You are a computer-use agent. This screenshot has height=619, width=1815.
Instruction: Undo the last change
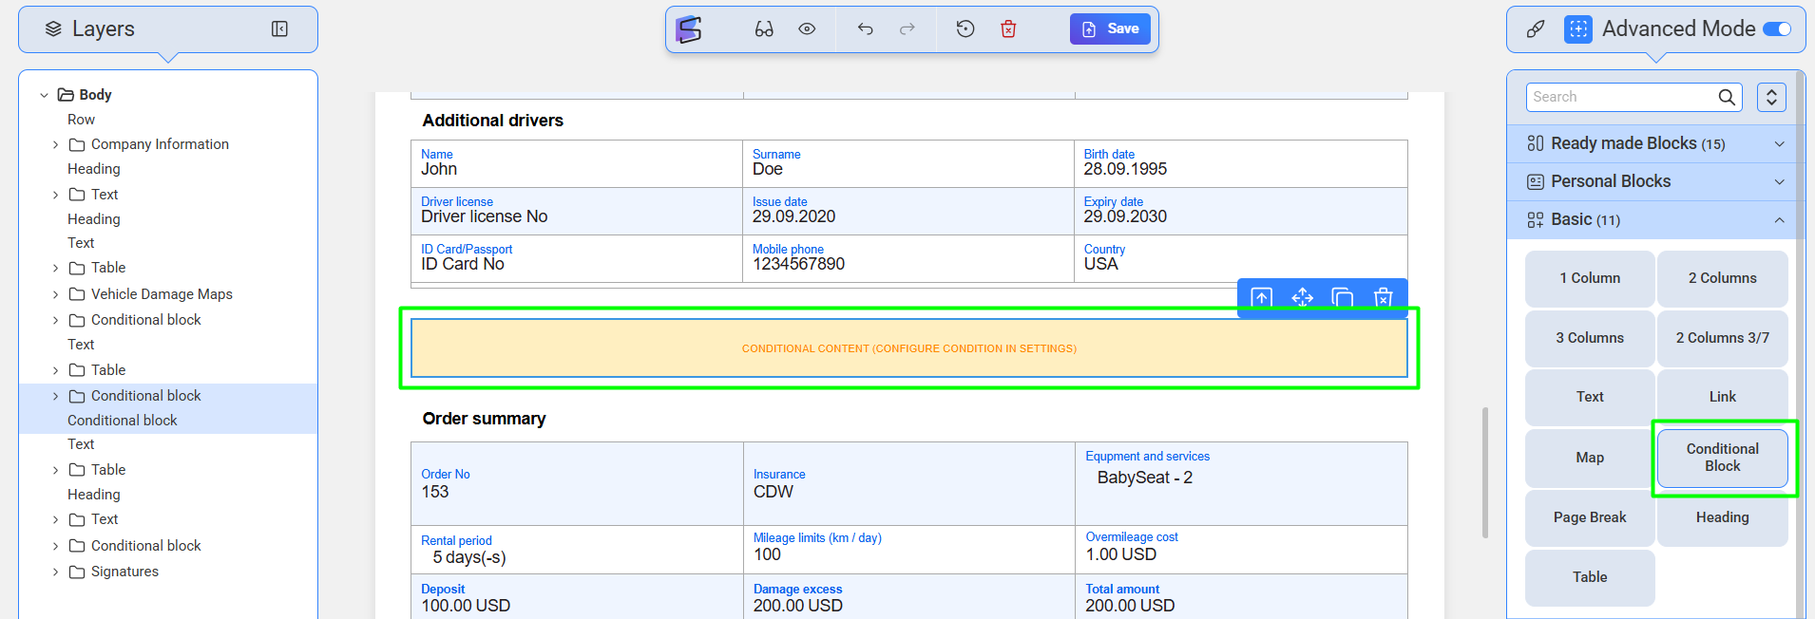click(865, 29)
